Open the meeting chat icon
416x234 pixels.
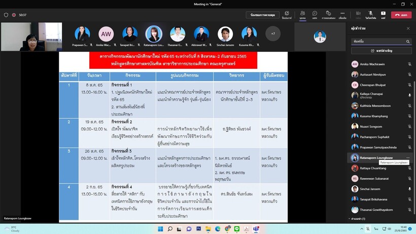click(x=315, y=14)
